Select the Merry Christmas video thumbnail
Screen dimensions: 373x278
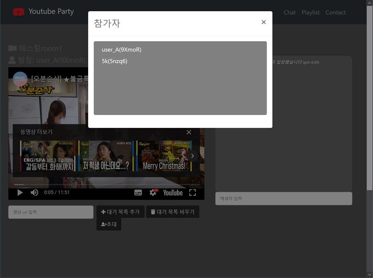(x=162, y=156)
